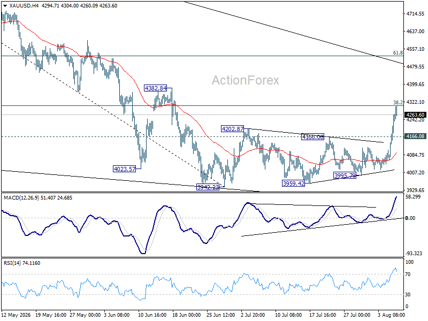Viewport: 428px width, 321px height.
Task: Select the XAUUSD,H4 symbol title text
Action: (24, 6)
